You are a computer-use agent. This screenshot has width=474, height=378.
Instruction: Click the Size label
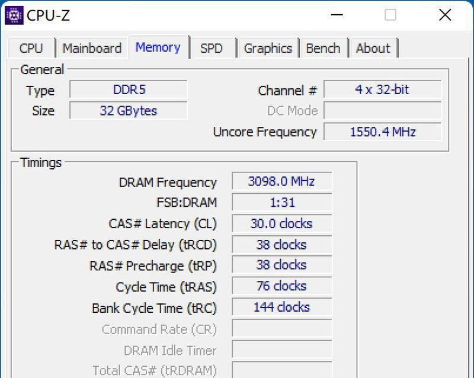pos(43,111)
